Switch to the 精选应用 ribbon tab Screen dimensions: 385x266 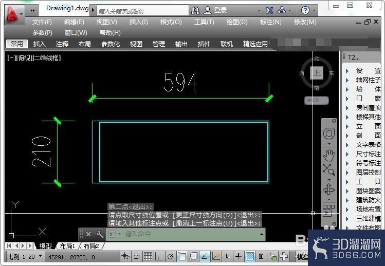point(255,44)
